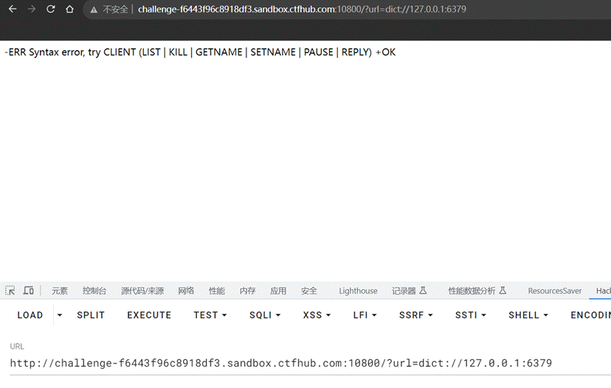Open the SHELL dropdown menu
Image resolution: width=611 pixels, height=388 pixels.
(528, 315)
